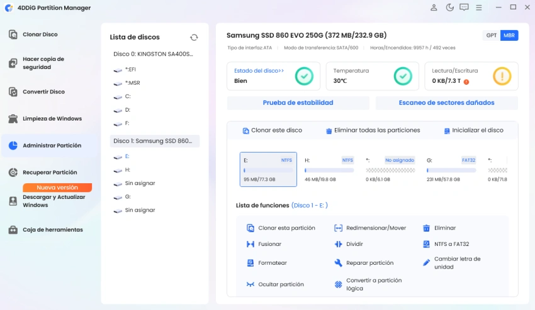Click the Nueva versión orange badge

point(57,188)
